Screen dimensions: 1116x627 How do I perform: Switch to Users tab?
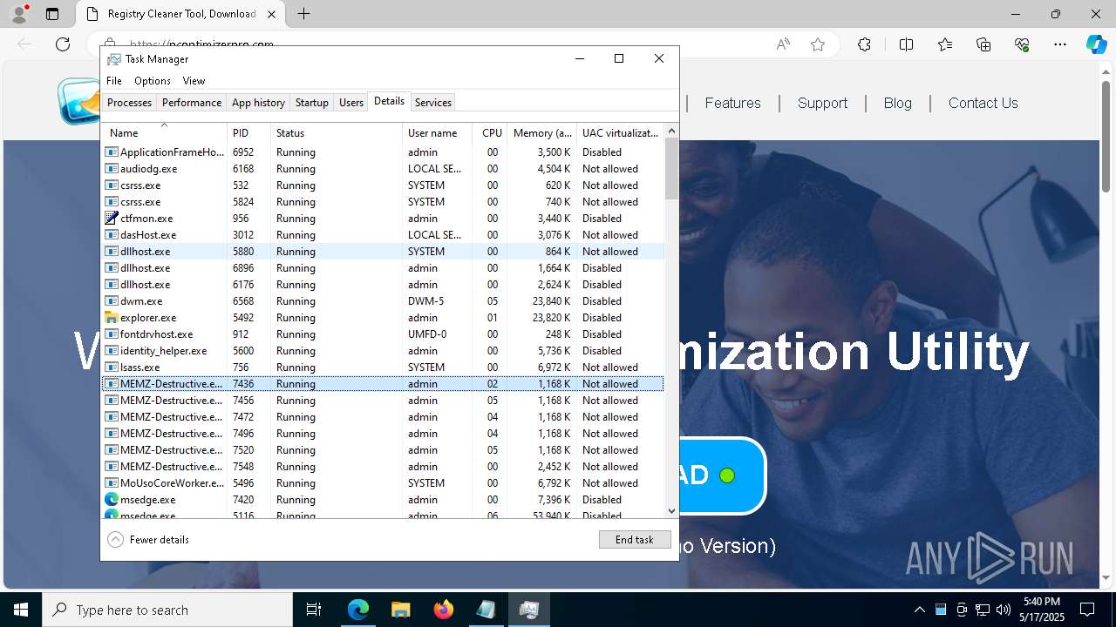[351, 102]
